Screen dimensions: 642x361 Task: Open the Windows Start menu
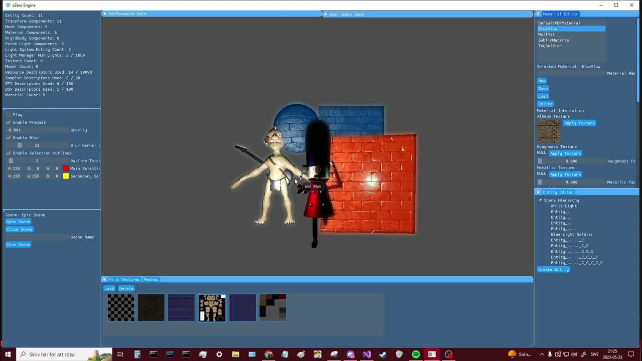(x=8, y=354)
